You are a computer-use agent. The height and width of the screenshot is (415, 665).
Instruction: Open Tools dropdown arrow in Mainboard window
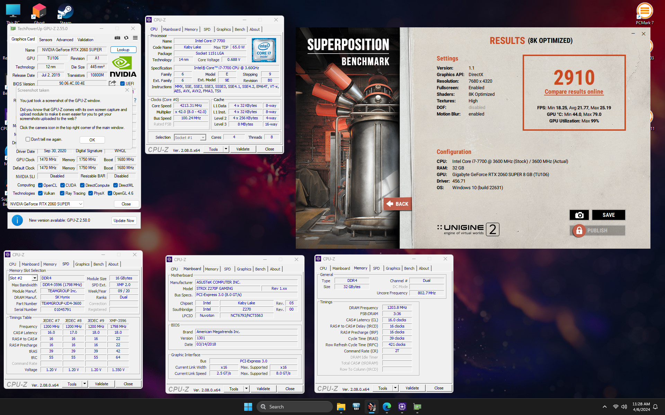click(x=246, y=389)
